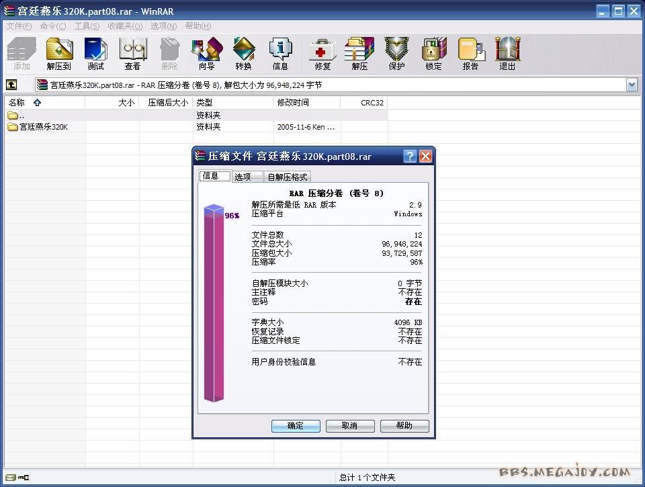Open the 工具(S) menu
This screenshot has height=487, width=645.
point(87,26)
